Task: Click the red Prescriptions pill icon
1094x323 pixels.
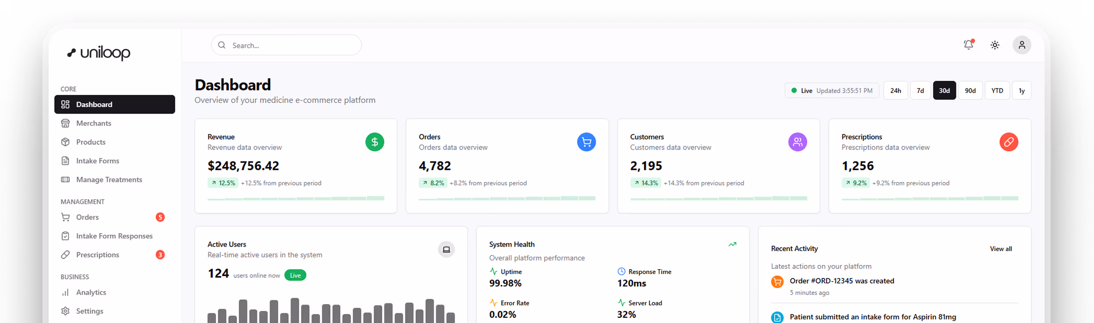Action: tap(1009, 142)
